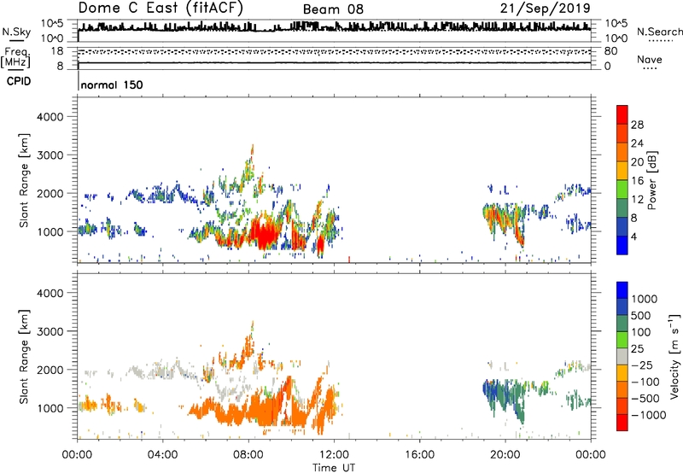The image size is (683, 473).
Task: Click the '10^5' label left of the sky noise panel
Action: click(52, 24)
